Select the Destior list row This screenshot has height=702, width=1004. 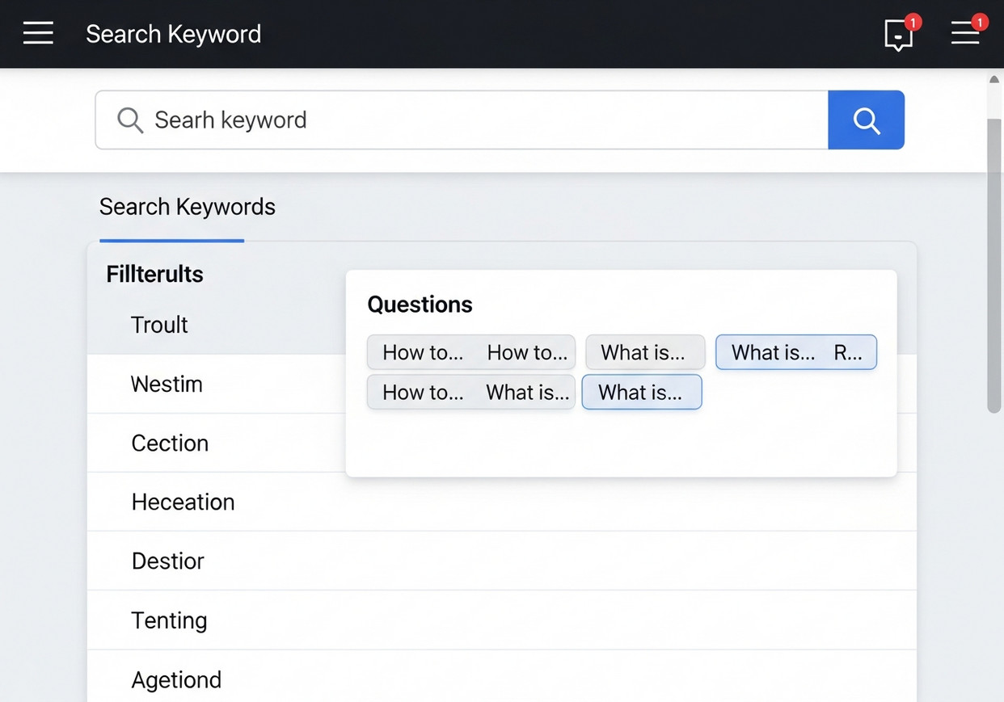point(502,561)
